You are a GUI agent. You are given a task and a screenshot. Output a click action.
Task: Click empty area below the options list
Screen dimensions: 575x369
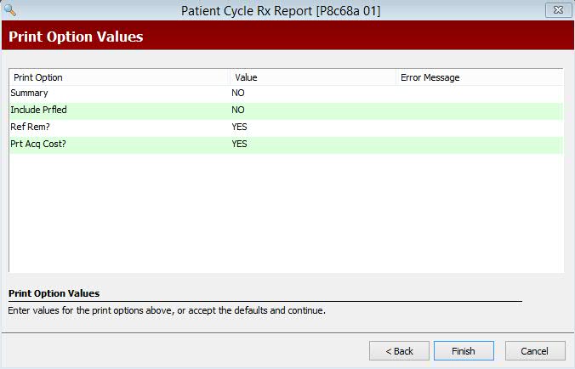(286, 213)
